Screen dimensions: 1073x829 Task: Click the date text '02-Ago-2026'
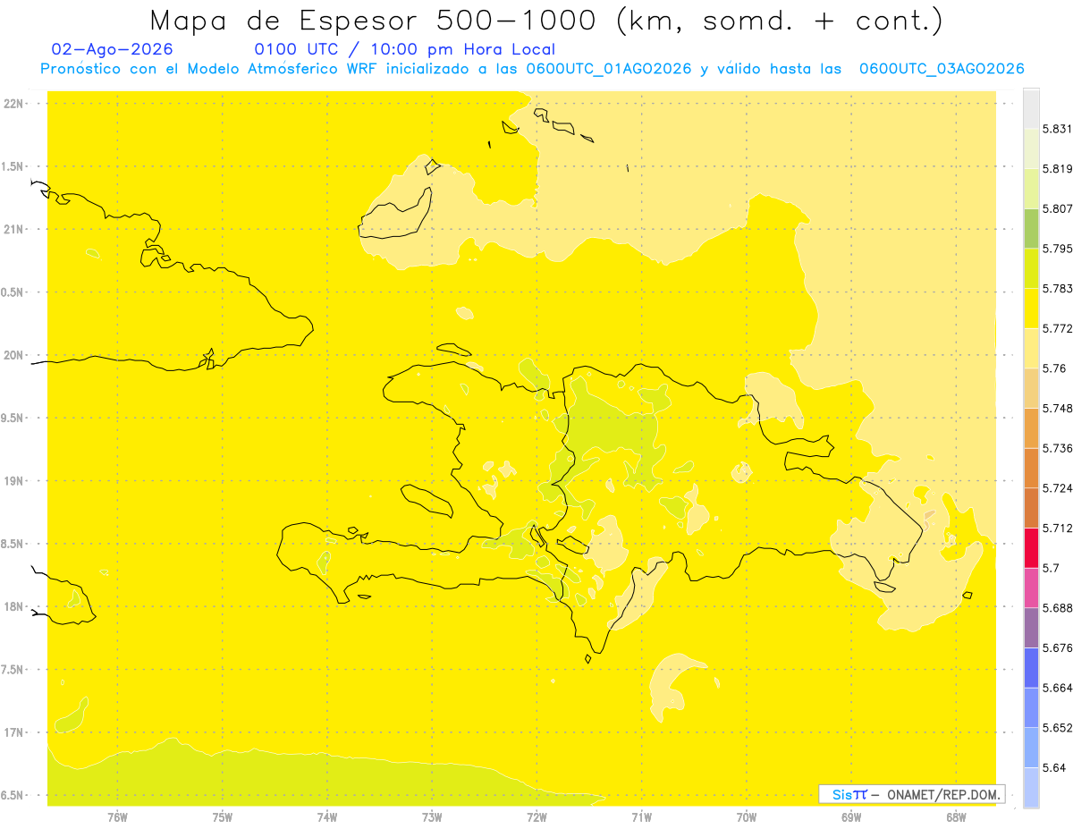click(x=113, y=49)
